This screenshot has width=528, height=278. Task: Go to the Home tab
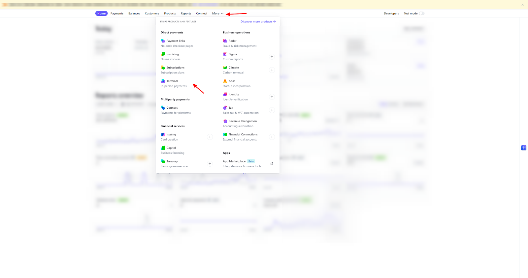tap(101, 14)
